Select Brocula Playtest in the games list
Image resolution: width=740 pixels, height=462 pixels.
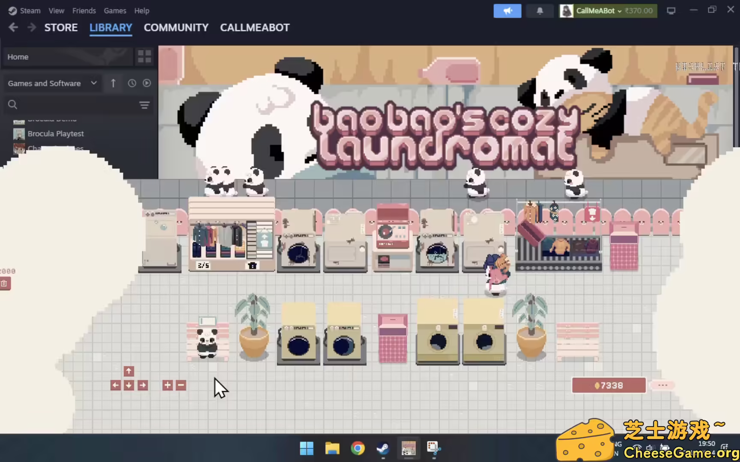(x=56, y=133)
